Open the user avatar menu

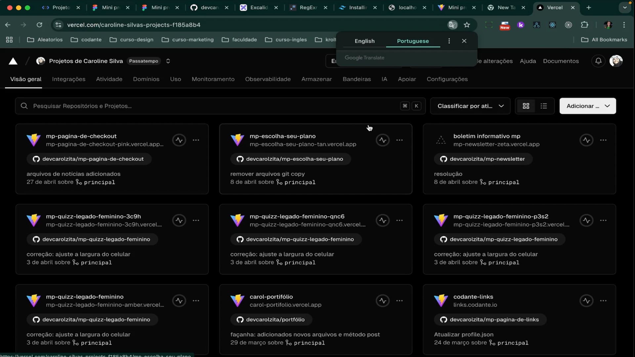pyautogui.click(x=616, y=61)
